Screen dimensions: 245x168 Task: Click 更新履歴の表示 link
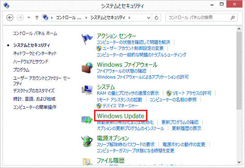click(187, 128)
